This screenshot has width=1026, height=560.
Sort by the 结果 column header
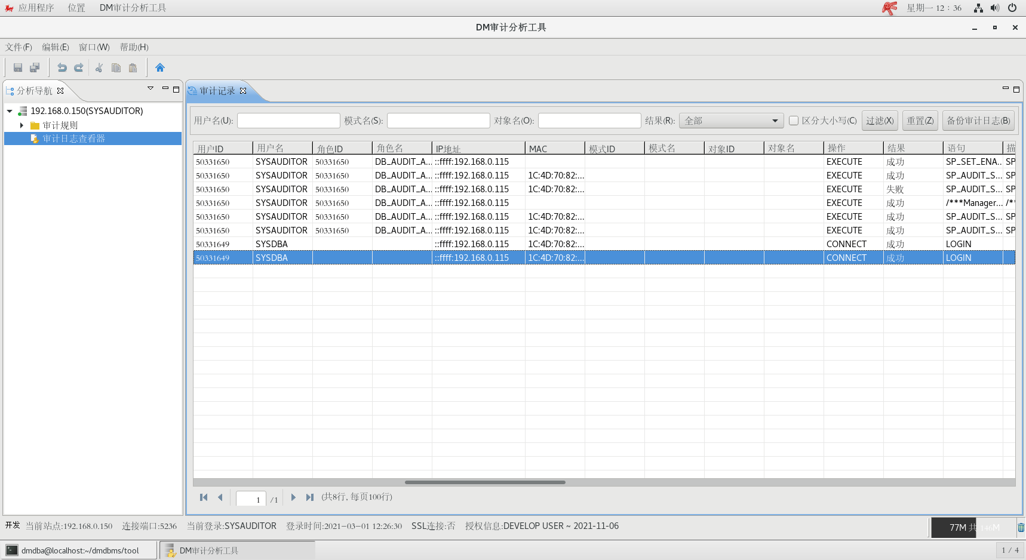[x=913, y=148]
